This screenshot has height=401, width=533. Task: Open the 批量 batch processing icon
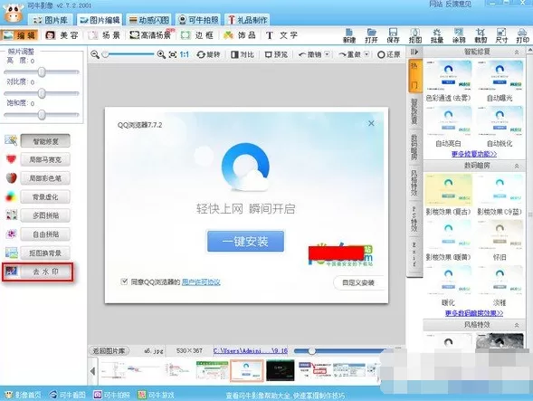(x=437, y=35)
